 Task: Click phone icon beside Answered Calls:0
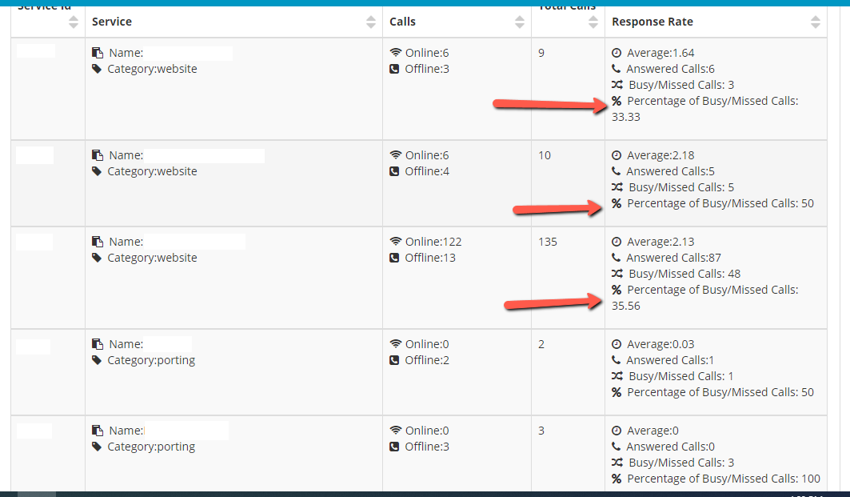tap(616, 447)
